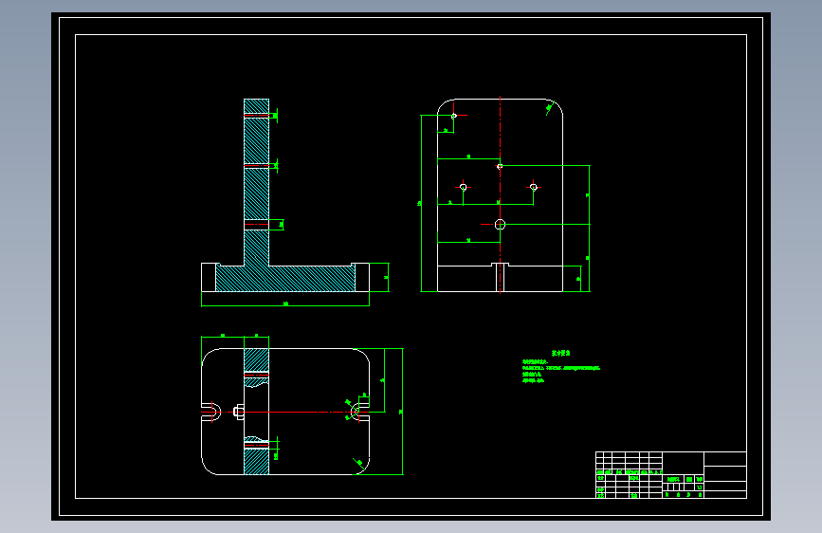Select right small hole with red crosshair
This screenshot has height=533, width=822.
click(x=533, y=187)
